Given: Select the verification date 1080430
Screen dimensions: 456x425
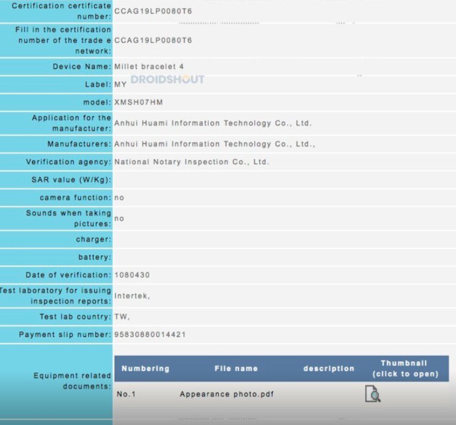Looking at the screenshot, I should (132, 275).
